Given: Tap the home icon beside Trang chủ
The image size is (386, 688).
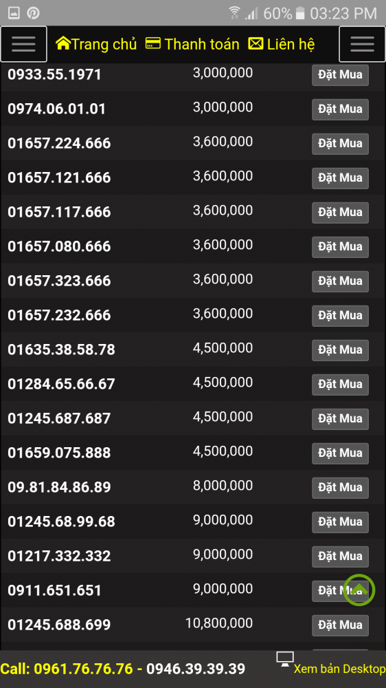Looking at the screenshot, I should [63, 43].
